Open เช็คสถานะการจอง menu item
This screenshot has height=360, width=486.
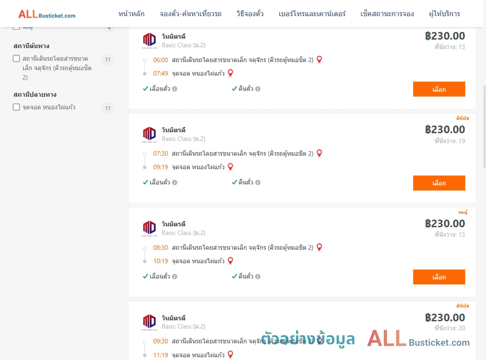[x=387, y=13]
